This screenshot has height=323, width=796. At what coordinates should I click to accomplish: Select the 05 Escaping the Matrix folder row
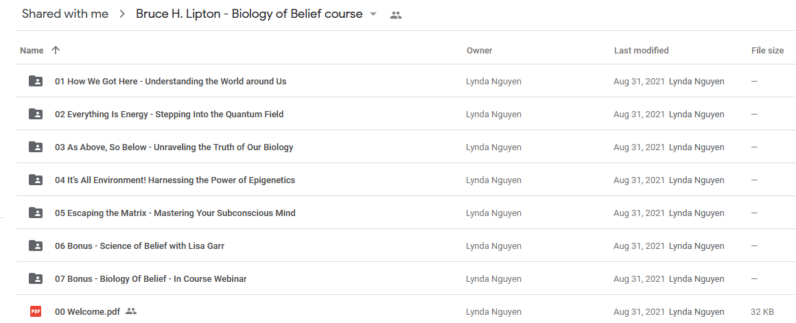pos(406,213)
